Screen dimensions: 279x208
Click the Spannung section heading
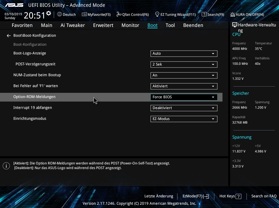click(x=242, y=137)
